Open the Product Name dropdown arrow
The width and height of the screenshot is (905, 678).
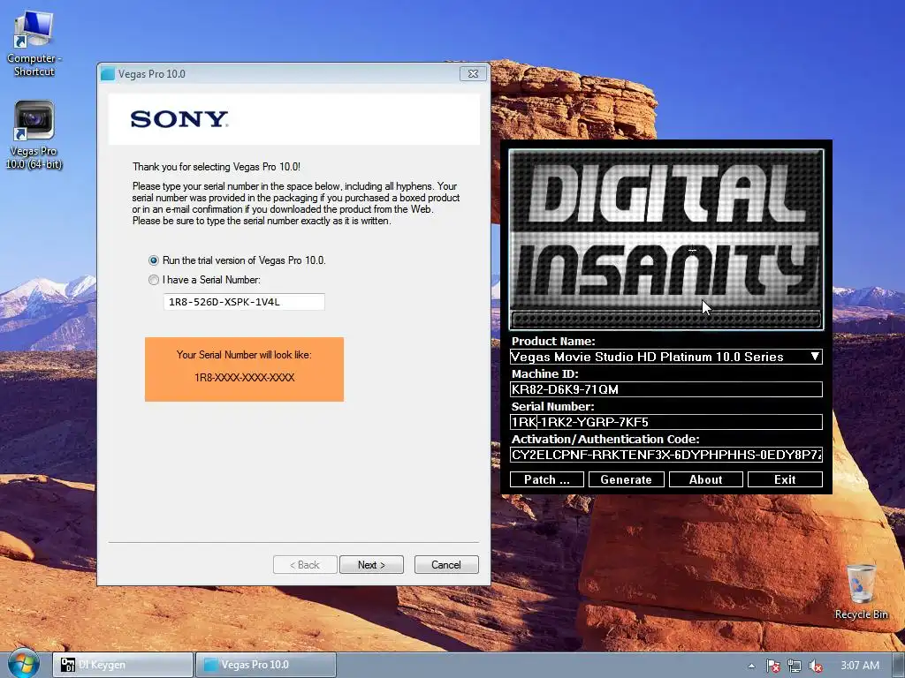coord(815,357)
